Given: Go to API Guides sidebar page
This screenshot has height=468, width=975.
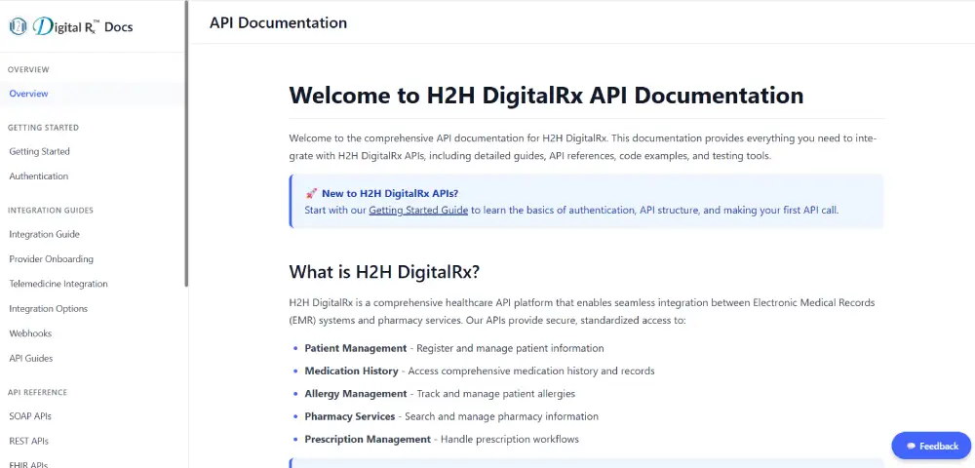Looking at the screenshot, I should (x=31, y=359).
